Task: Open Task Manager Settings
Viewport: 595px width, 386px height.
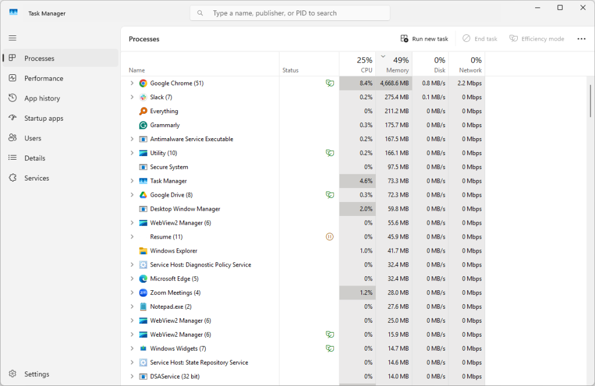Action: pyautogui.click(x=37, y=374)
